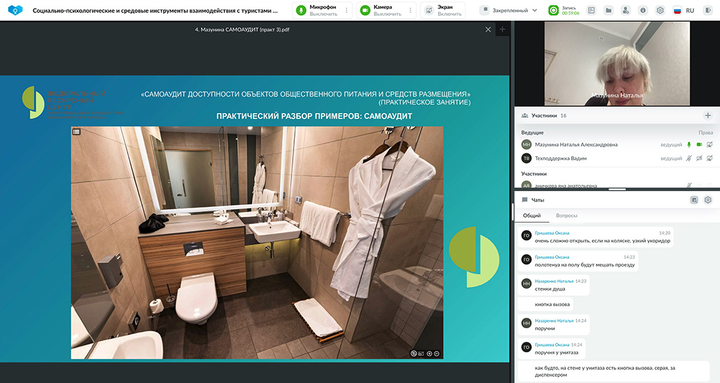Add participant with plus icon
This screenshot has height=383, width=720.
(708, 116)
